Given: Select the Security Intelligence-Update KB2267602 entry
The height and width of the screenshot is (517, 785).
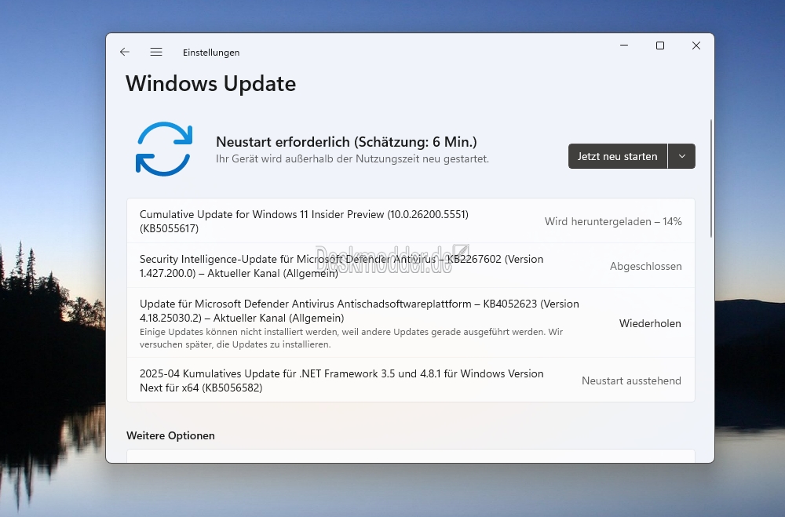Looking at the screenshot, I should tap(411, 266).
